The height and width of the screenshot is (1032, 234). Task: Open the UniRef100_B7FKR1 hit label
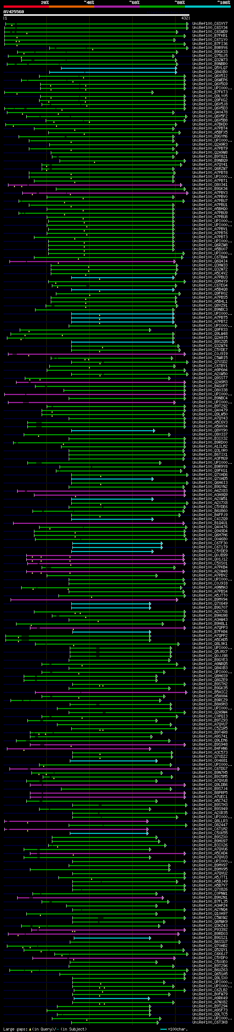(x=210, y=36)
